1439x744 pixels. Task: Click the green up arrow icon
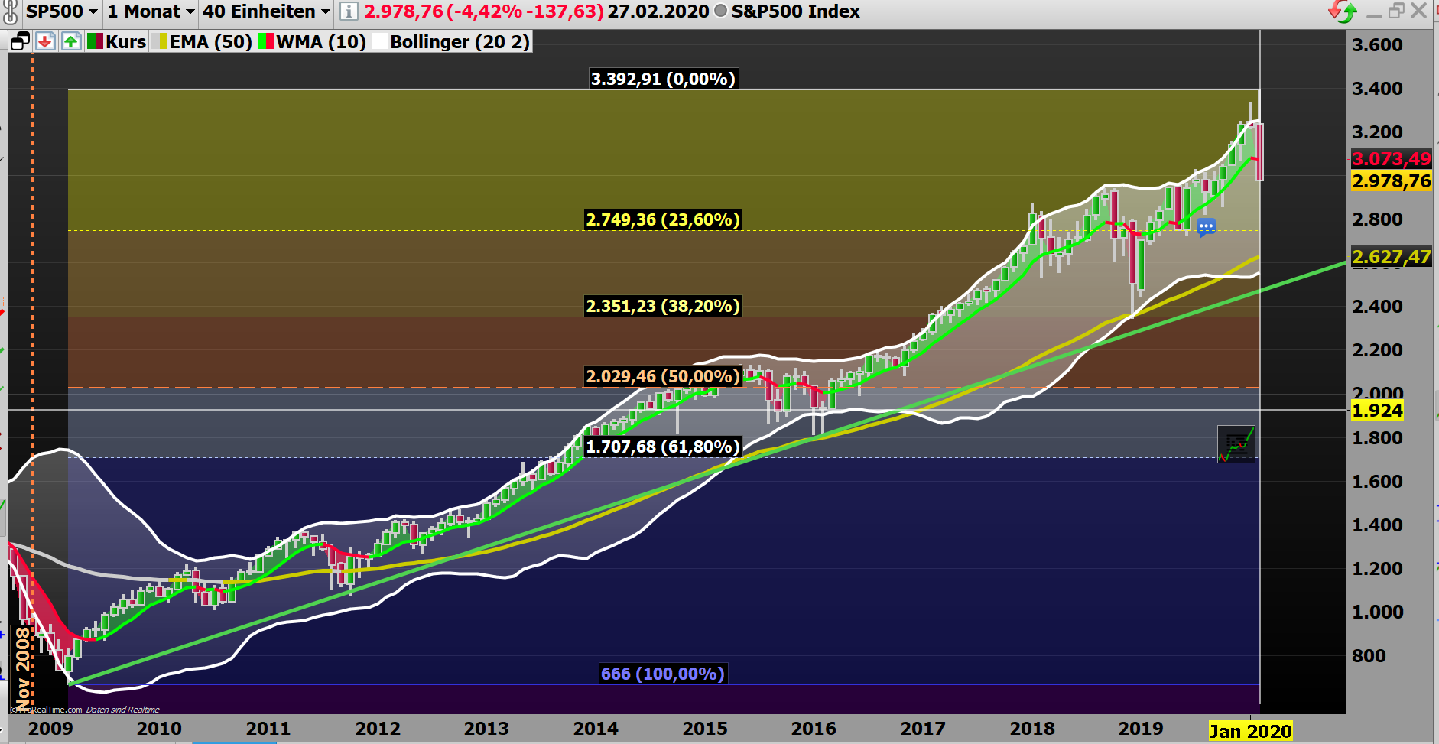coord(71,41)
